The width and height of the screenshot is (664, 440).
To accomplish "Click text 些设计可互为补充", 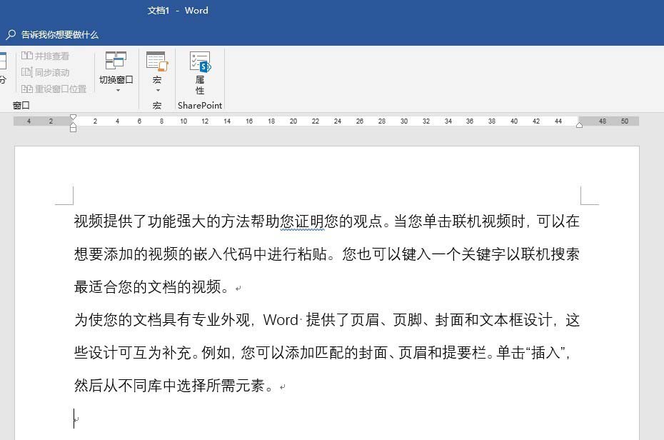I will coord(133,353).
